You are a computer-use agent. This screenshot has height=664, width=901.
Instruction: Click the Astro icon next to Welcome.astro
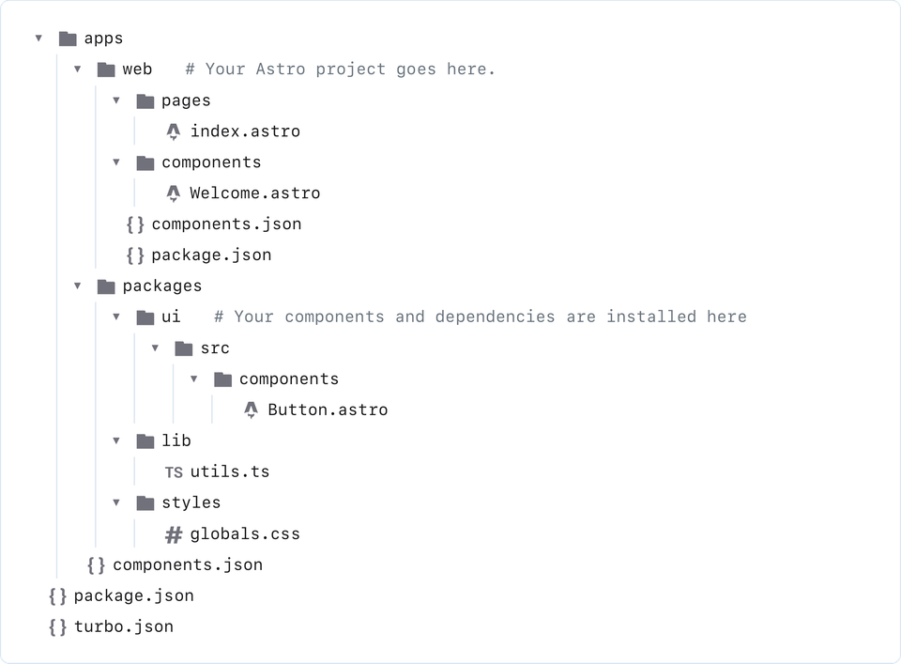[173, 193]
